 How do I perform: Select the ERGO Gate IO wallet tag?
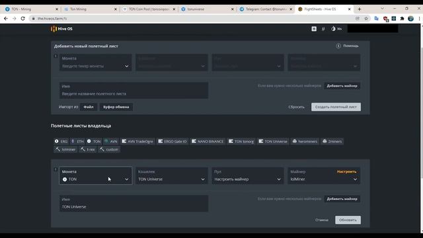[x=173, y=141]
